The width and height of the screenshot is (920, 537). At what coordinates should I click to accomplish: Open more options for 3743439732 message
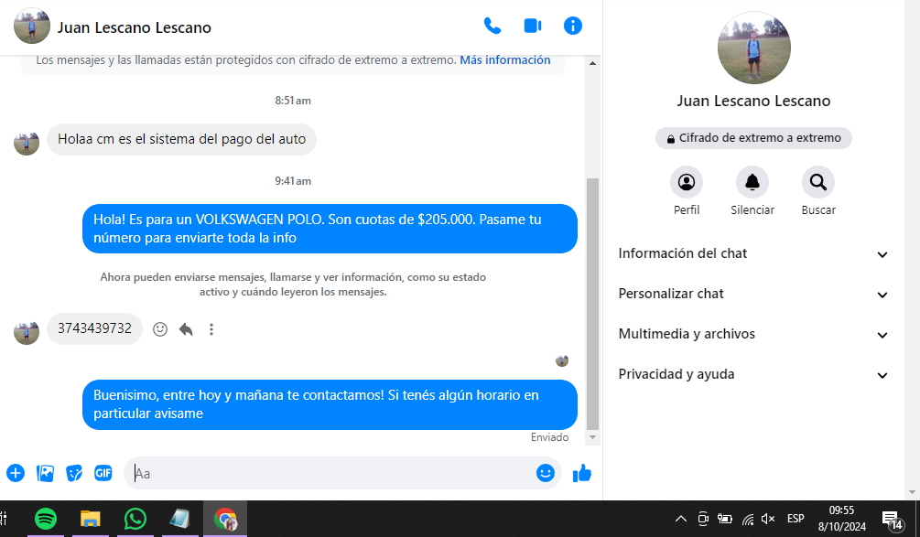(211, 329)
